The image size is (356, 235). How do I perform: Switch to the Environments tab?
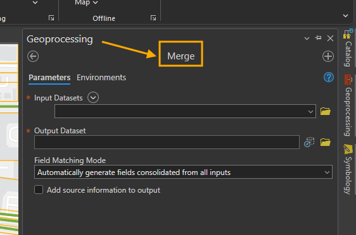pyautogui.click(x=101, y=78)
